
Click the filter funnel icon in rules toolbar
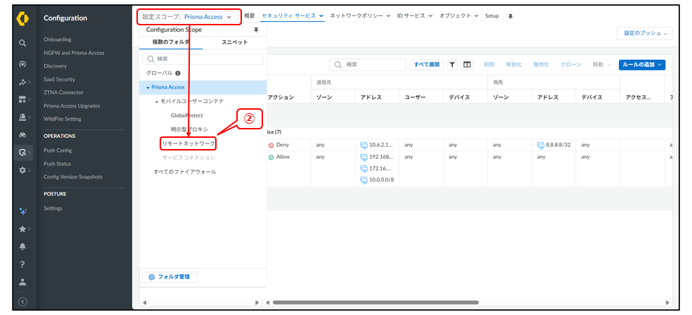[452, 65]
